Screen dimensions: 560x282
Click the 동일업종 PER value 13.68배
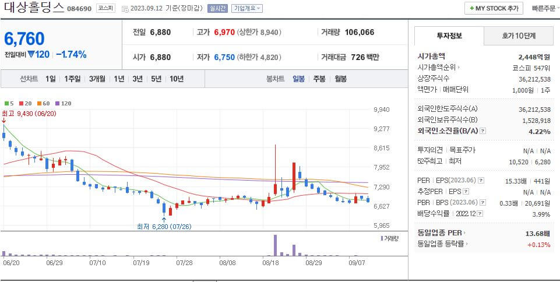pos(538,234)
